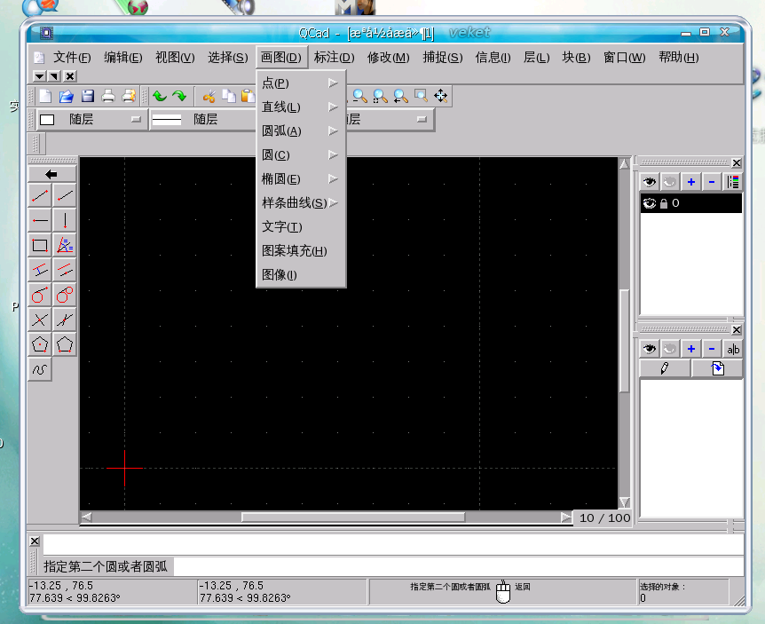Add a new layer with plus button
The height and width of the screenshot is (624, 765).
(x=690, y=182)
